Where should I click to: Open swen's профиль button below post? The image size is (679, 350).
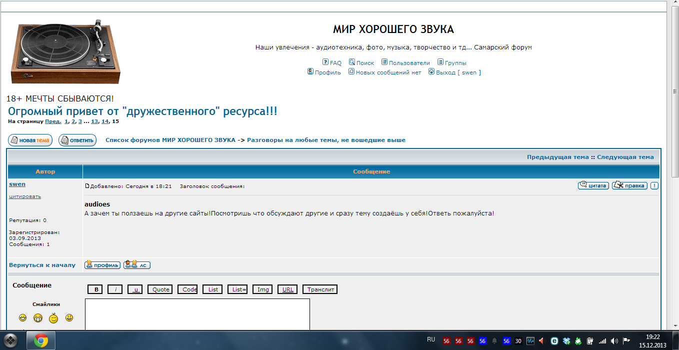[x=102, y=265]
